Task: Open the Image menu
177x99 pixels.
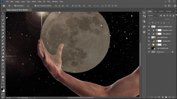Action: 17,2
